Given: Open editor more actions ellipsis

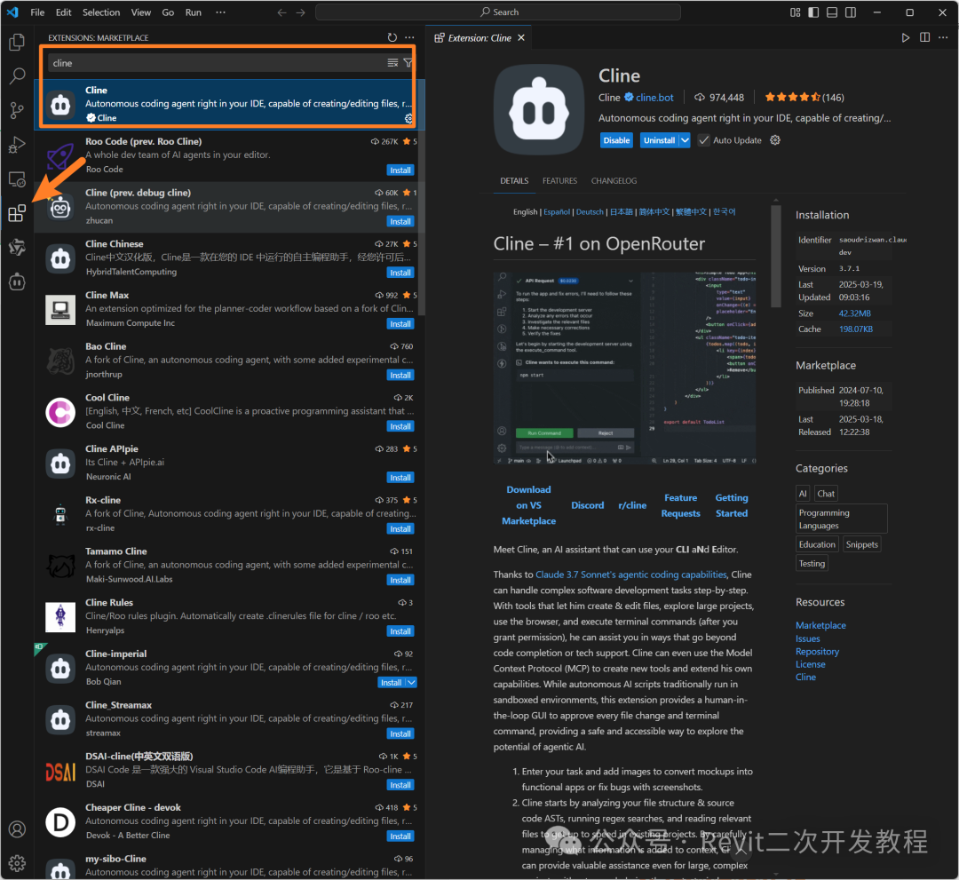Looking at the screenshot, I should click(x=943, y=38).
